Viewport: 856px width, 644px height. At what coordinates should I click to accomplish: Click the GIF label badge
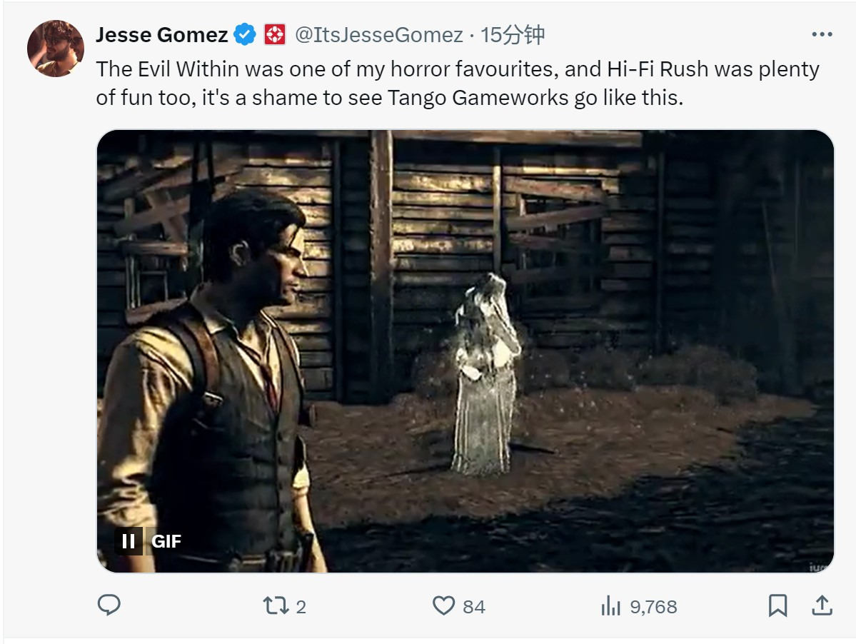166,541
